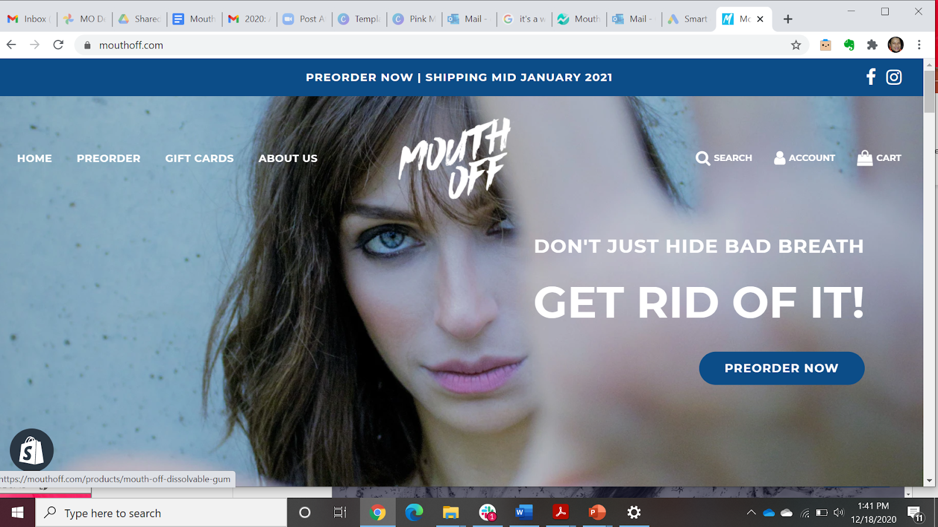
Task: Open the Windows notification center
Action: point(916,514)
